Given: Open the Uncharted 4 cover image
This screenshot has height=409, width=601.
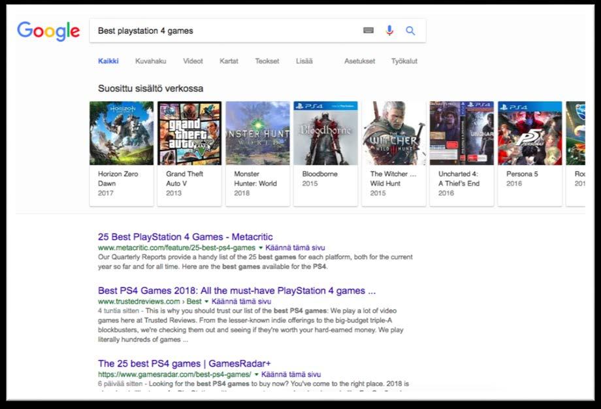Looking at the screenshot, I should coord(461,133).
